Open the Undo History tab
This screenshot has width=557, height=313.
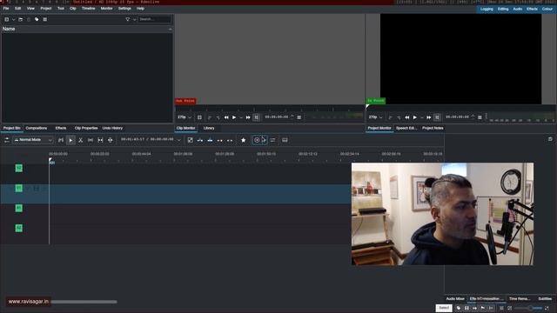click(x=112, y=128)
